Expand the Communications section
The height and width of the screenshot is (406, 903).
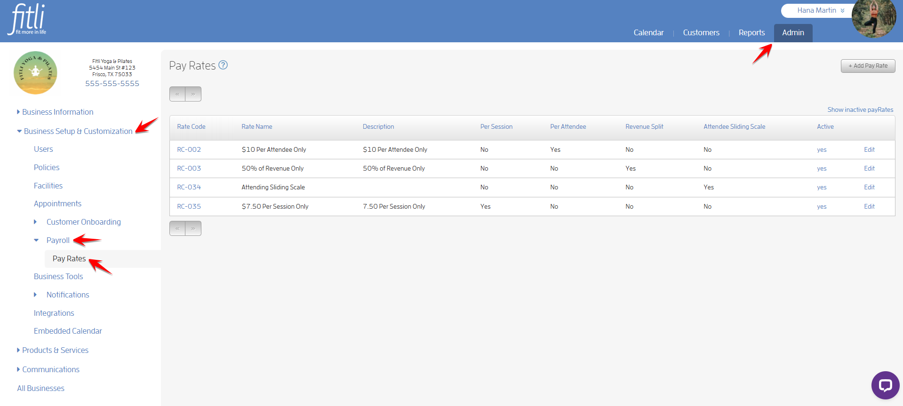click(48, 369)
